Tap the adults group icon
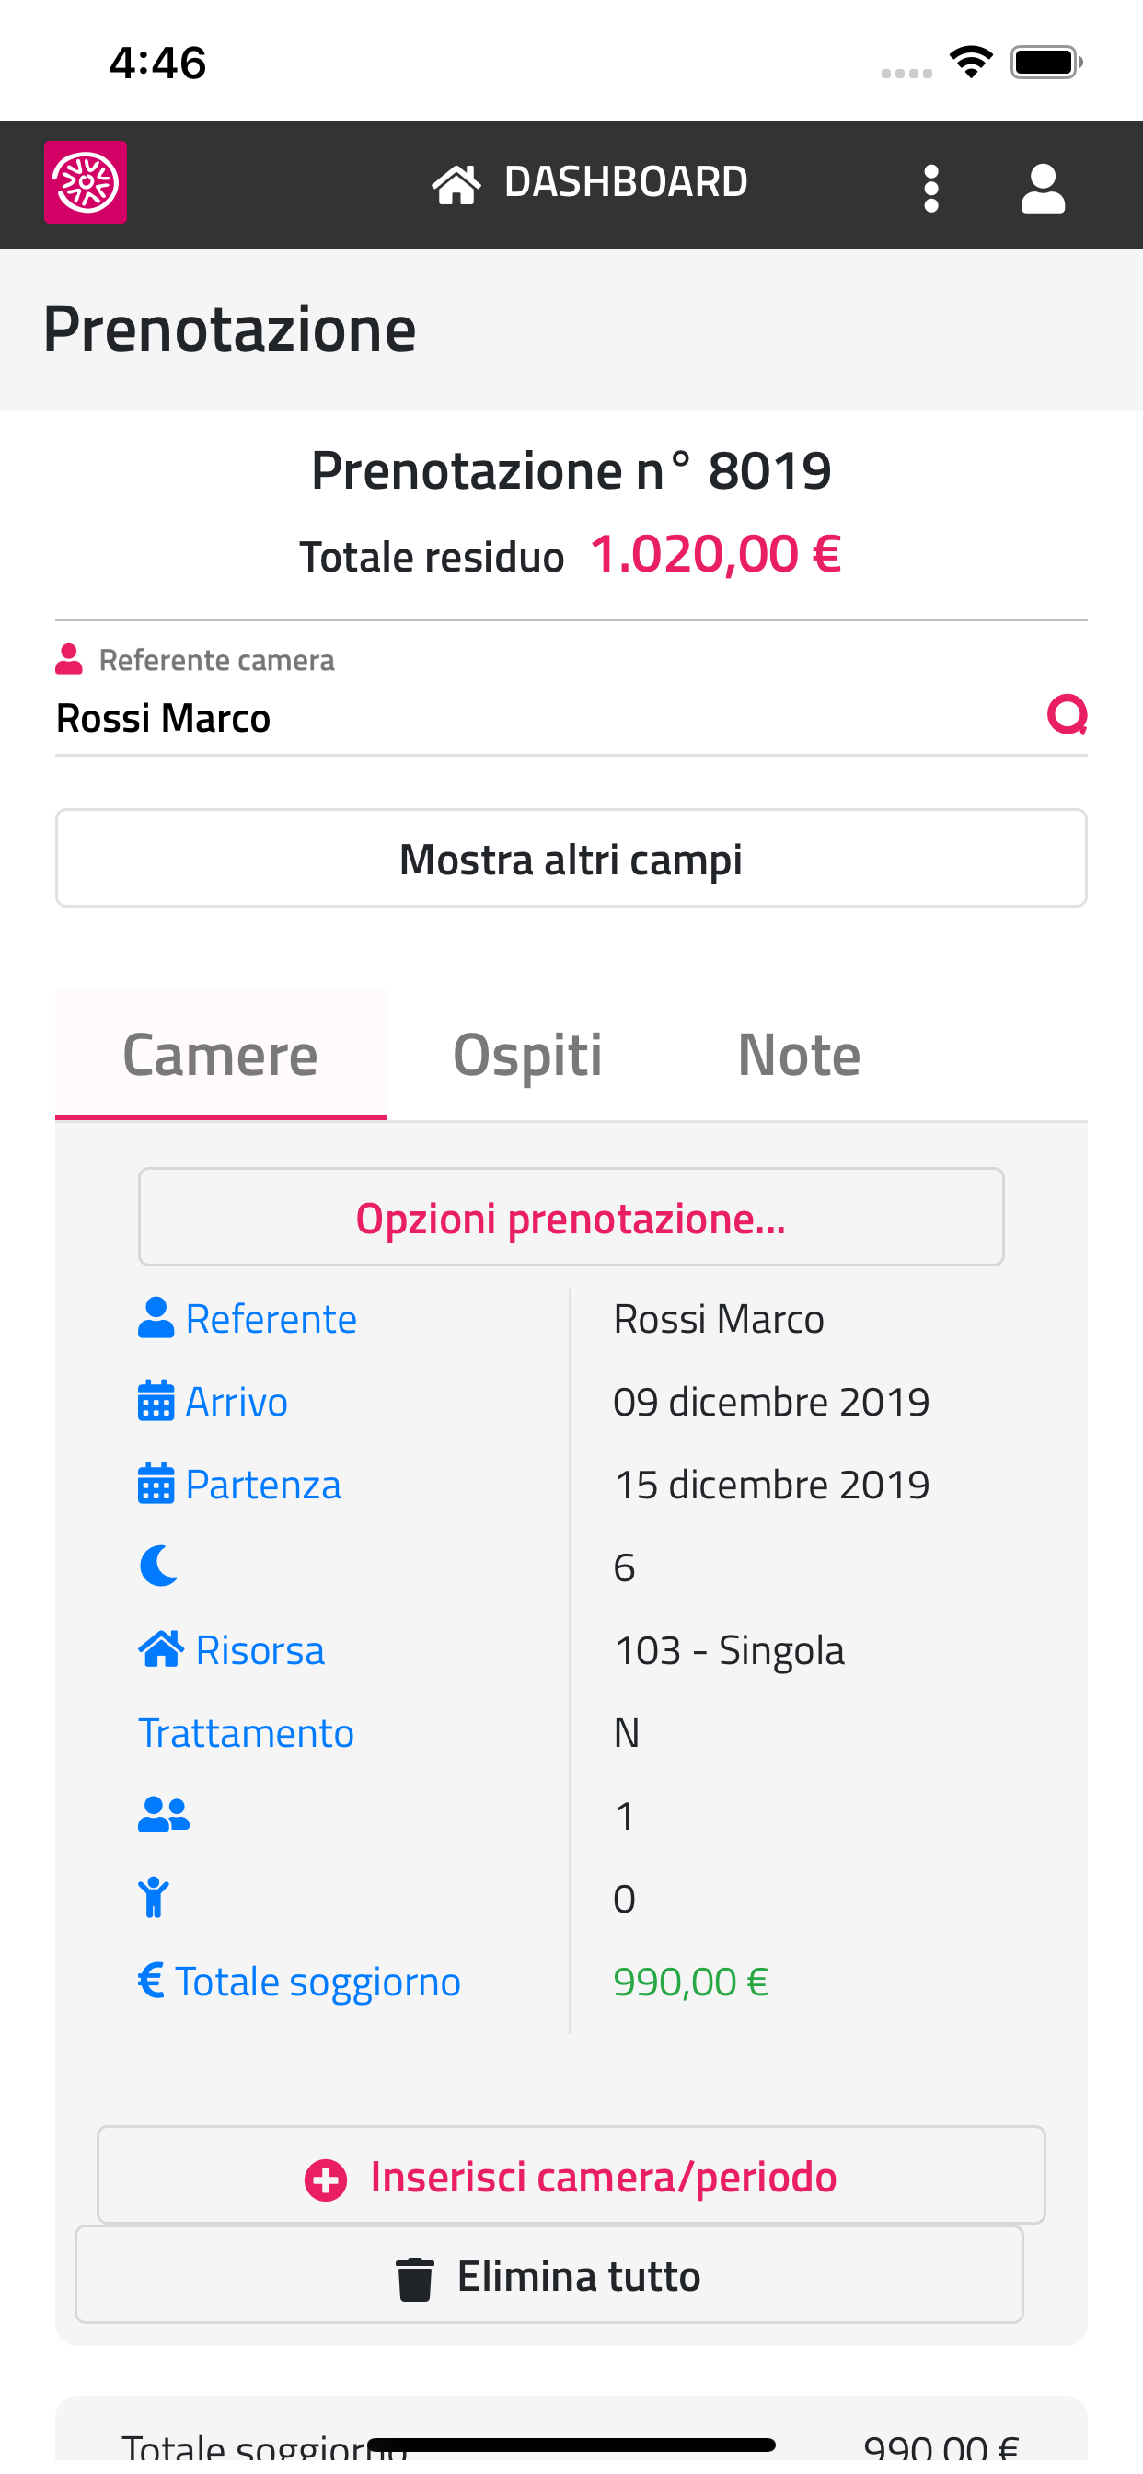This screenshot has width=1143, height=2474. tap(163, 1815)
